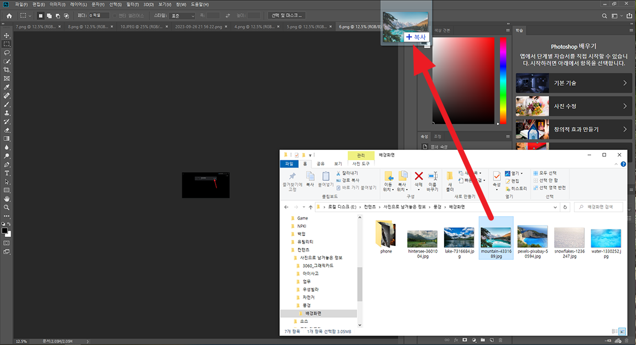Choose Add to selection mode
636x345 pixels.
[49, 16]
